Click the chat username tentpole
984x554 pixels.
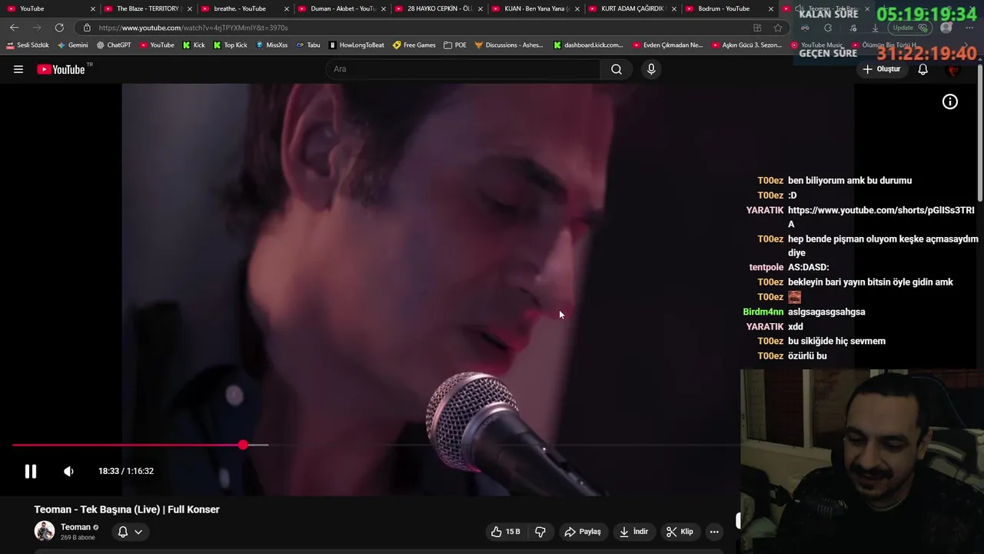(766, 268)
